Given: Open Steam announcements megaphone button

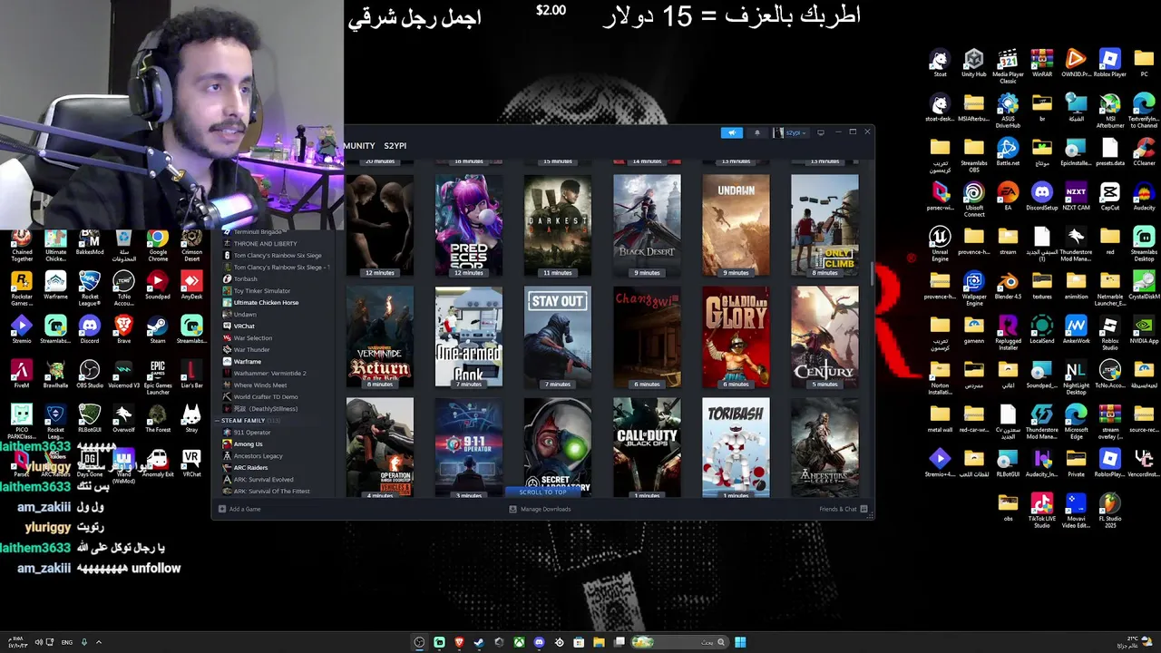Looking at the screenshot, I should point(732,132).
